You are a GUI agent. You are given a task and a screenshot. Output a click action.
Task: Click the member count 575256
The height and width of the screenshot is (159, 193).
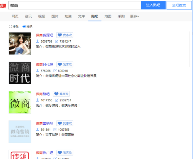pos(46,71)
